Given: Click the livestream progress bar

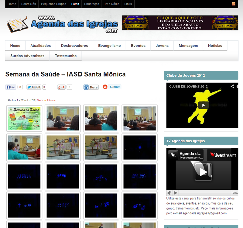Looking at the screenshot, I should click(205, 193).
